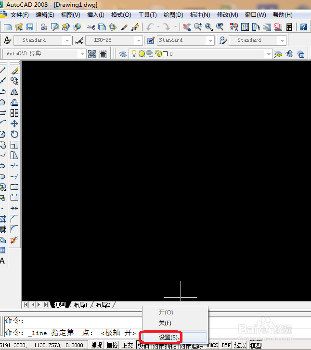The image size is (311, 350).
Task: Toggle 线宽 lineweight display in status bar
Action: coord(240,345)
